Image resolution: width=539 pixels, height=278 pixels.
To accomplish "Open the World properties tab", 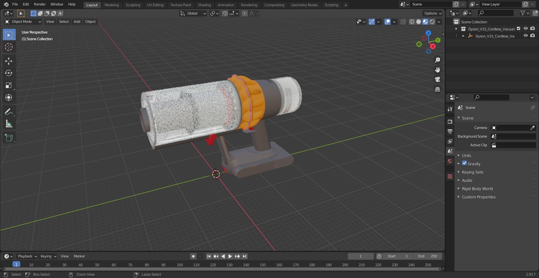I will click(x=450, y=161).
